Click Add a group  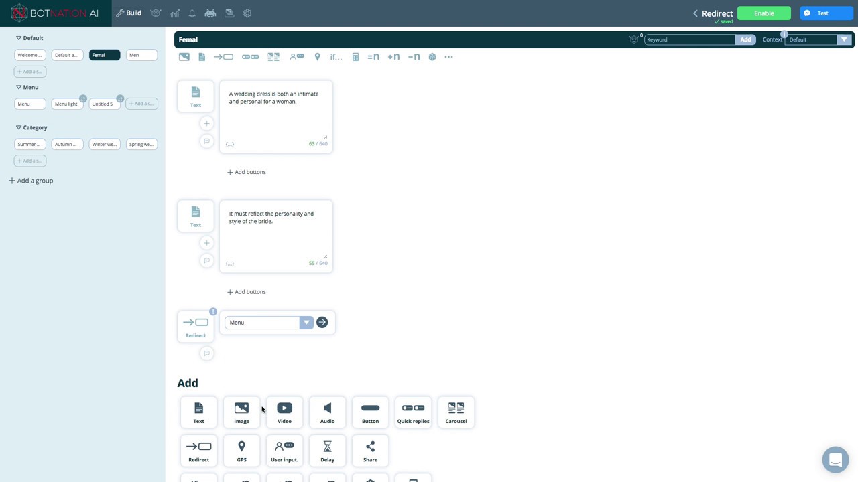click(31, 181)
